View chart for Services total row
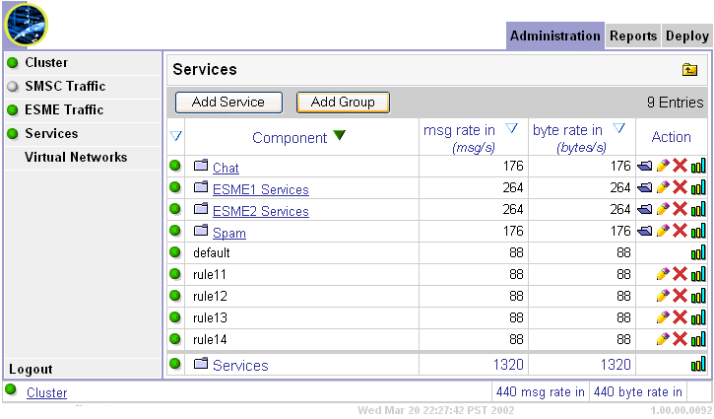Image resolution: width=714 pixels, height=419 pixels. (698, 365)
